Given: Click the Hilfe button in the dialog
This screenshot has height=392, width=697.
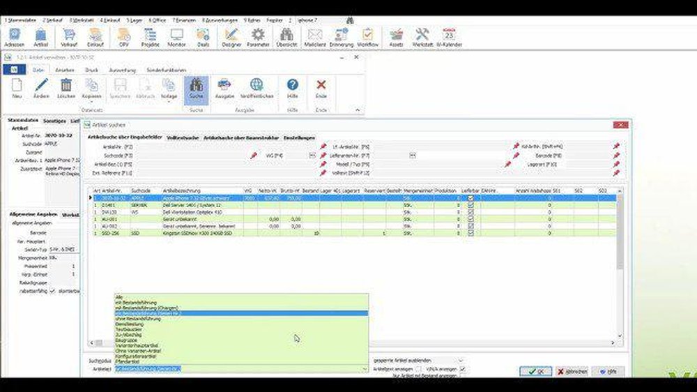Looking at the screenshot, I should (x=608, y=371).
